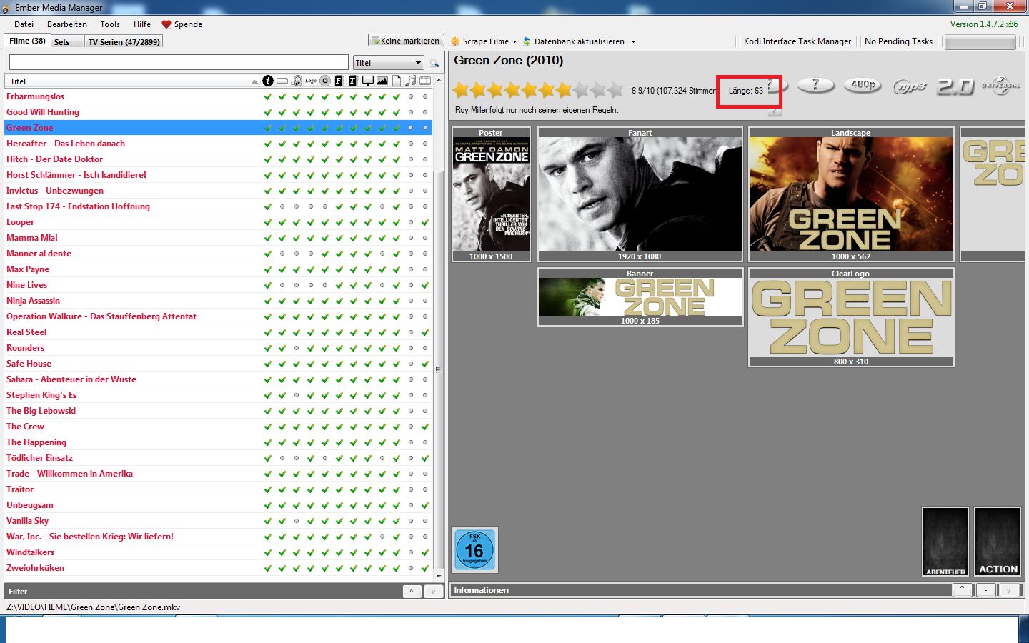Click the Kodi Interface Task Manager button

point(797,41)
